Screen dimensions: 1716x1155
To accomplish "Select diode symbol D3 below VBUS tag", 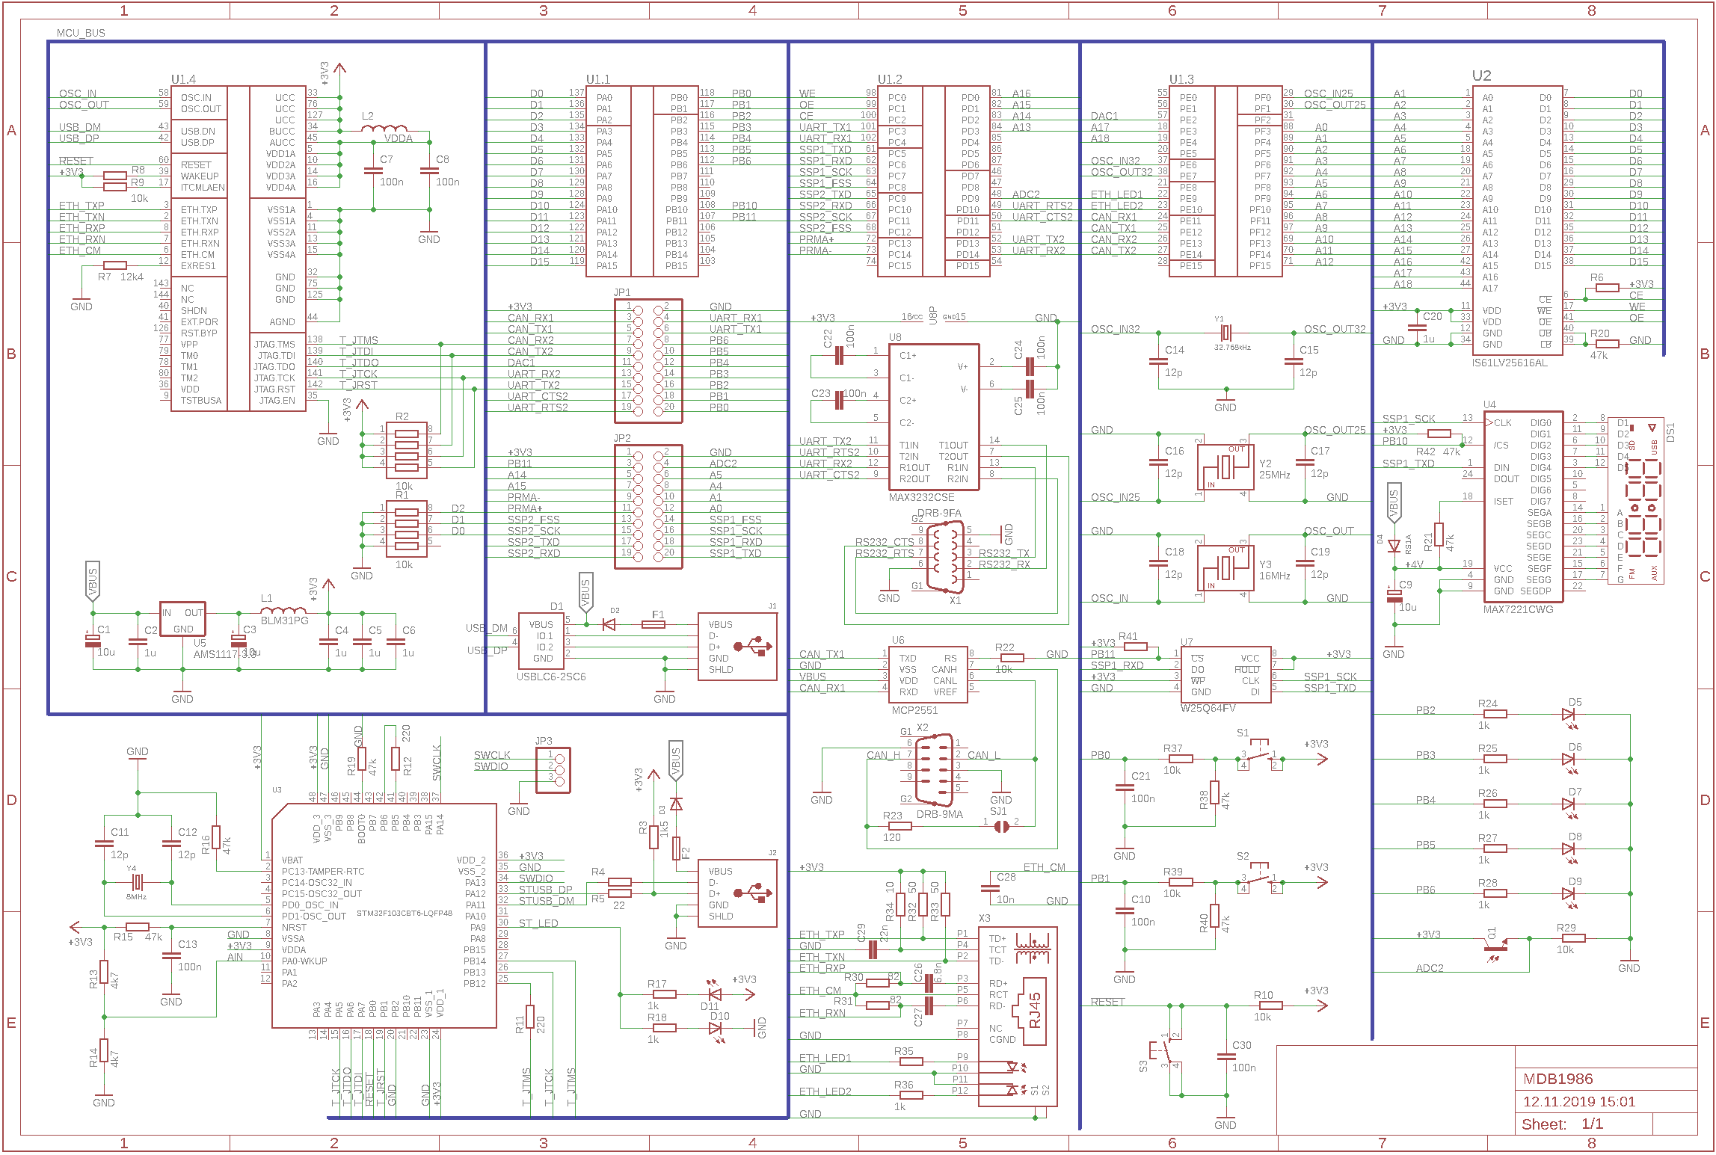I will pyautogui.click(x=676, y=804).
